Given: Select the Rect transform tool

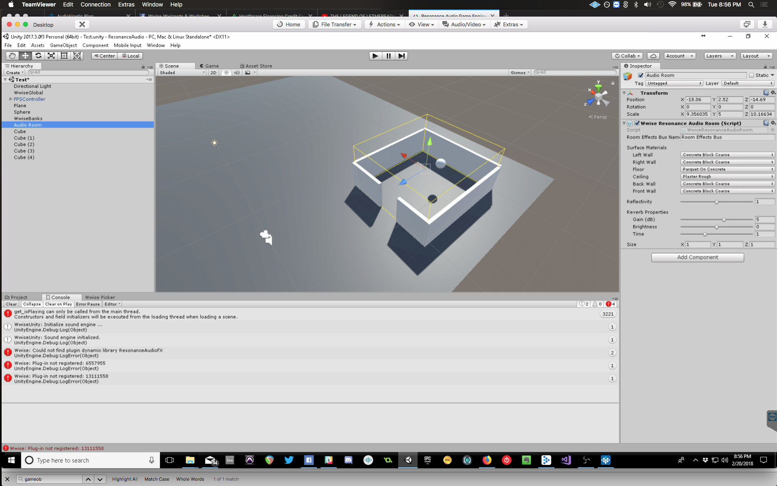Looking at the screenshot, I should (x=64, y=55).
